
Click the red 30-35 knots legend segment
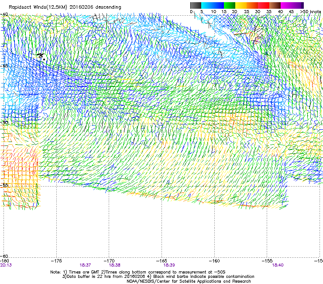coord(264,5)
